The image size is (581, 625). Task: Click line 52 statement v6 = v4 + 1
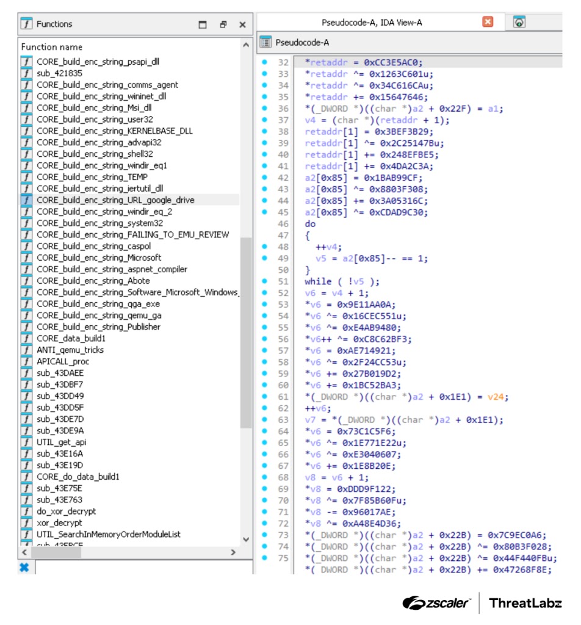point(336,294)
